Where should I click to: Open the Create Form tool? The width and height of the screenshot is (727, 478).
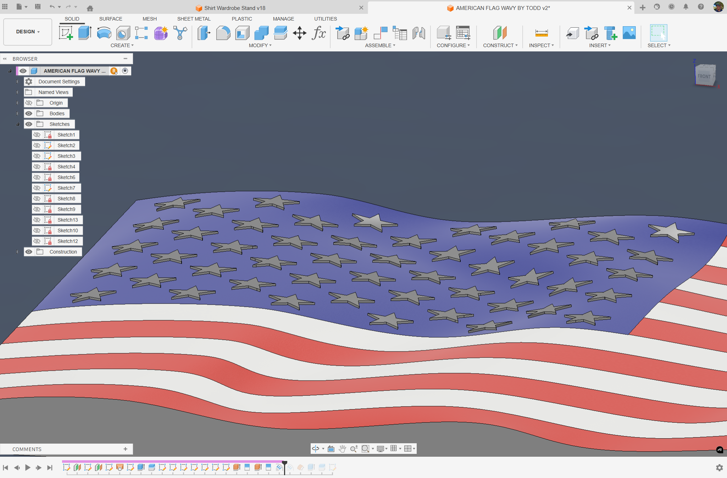(161, 33)
